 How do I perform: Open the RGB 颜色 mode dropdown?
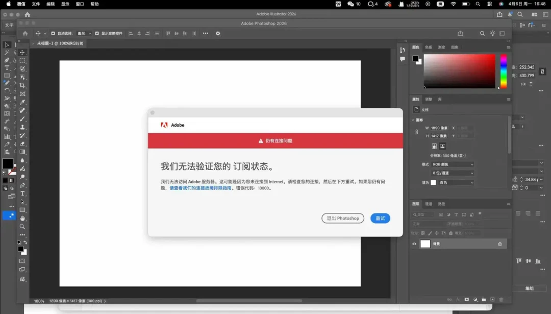pos(453,164)
